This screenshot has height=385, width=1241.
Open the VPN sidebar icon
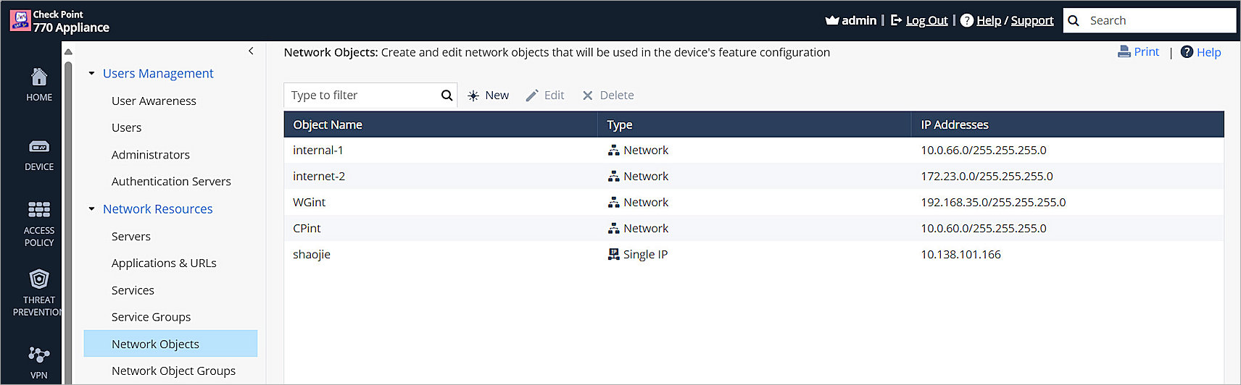tap(39, 355)
